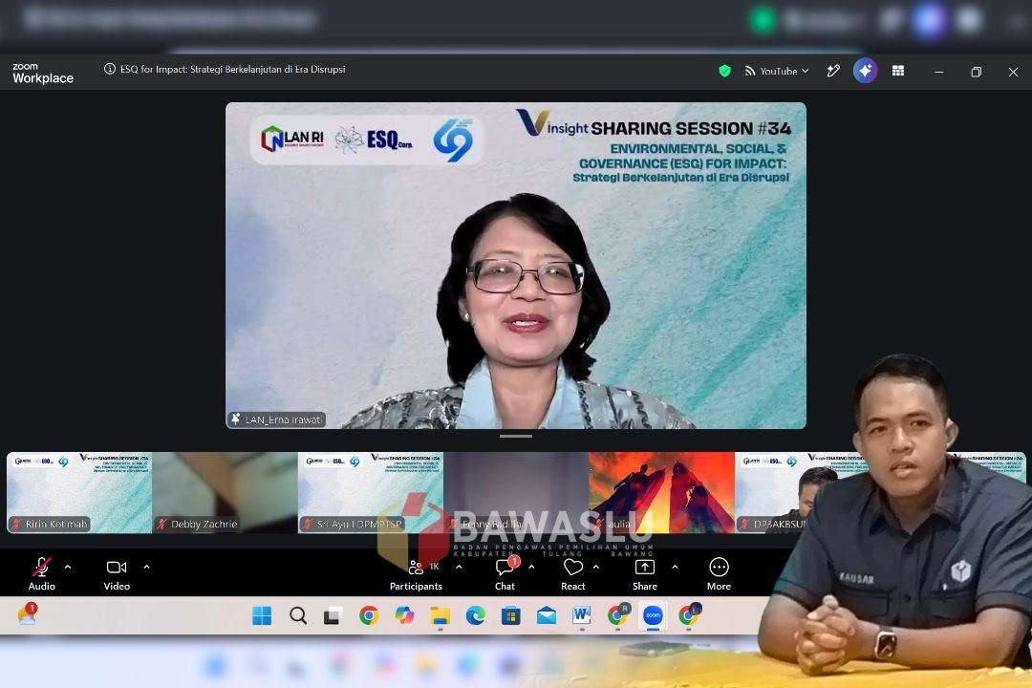Turn on camera with the Video button

click(117, 573)
